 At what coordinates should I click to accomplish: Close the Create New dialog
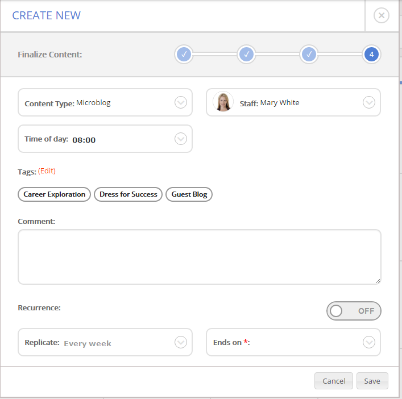click(382, 15)
